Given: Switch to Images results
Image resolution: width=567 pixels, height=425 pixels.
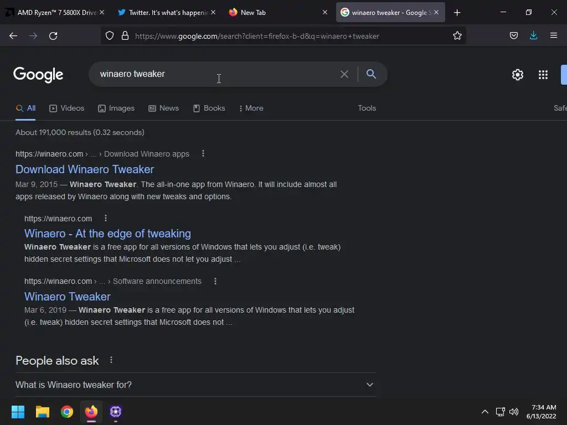Looking at the screenshot, I should (x=116, y=108).
